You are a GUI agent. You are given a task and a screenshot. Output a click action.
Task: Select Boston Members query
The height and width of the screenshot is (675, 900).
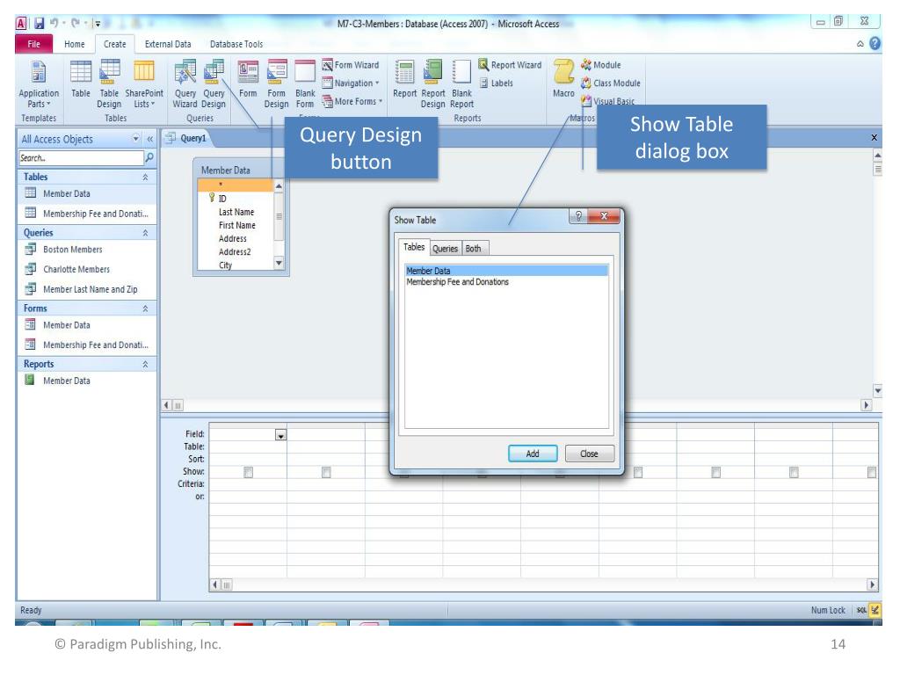coord(86,250)
